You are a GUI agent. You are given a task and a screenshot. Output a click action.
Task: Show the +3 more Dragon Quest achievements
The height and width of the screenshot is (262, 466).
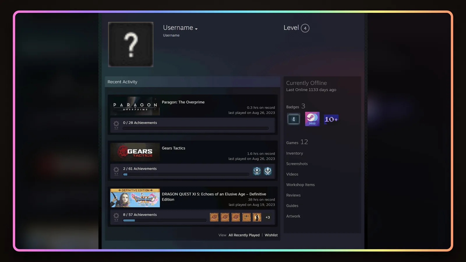tap(268, 217)
